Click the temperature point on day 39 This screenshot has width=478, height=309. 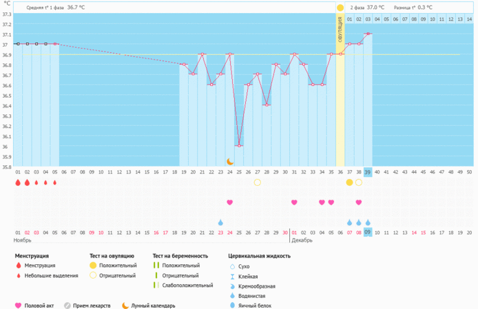point(368,34)
